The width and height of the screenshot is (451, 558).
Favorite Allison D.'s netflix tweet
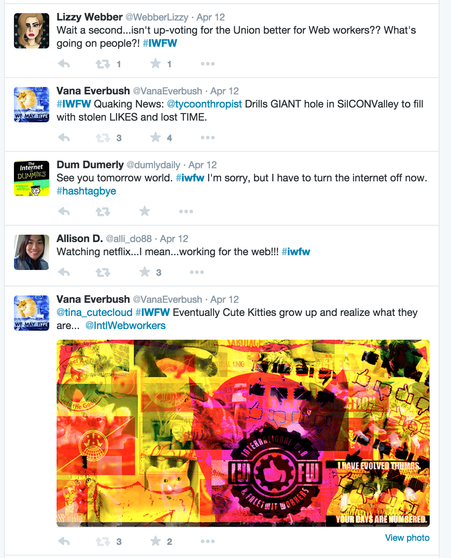pyautogui.click(x=145, y=272)
